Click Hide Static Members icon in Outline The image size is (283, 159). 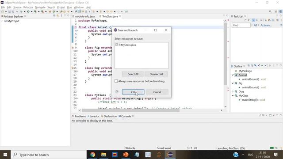[x=259, y=66]
